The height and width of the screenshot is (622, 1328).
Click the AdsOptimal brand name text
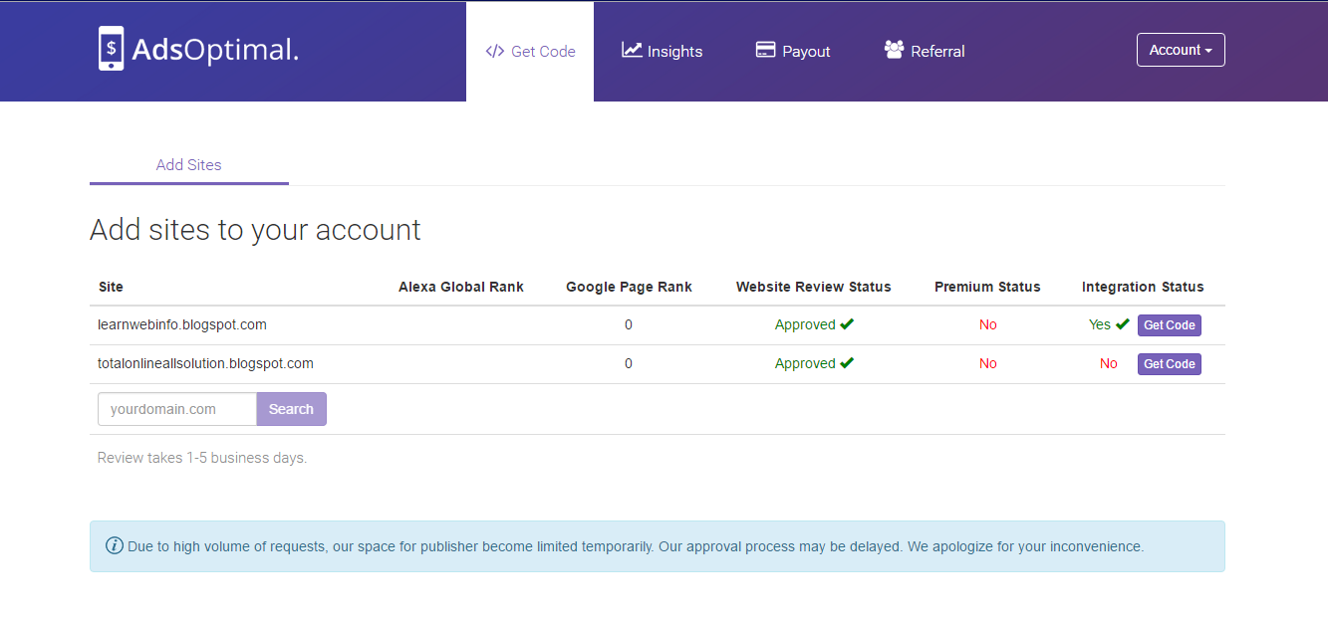(215, 50)
